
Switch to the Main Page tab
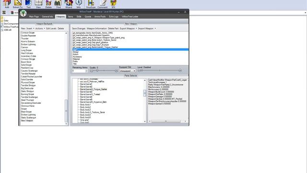(x=34, y=17)
